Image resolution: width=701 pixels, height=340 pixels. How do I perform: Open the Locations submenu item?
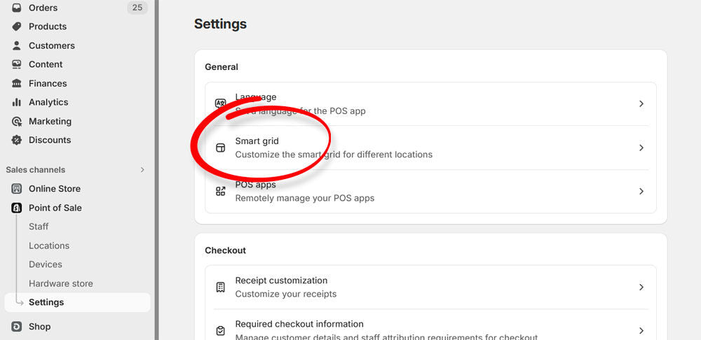[x=49, y=246]
